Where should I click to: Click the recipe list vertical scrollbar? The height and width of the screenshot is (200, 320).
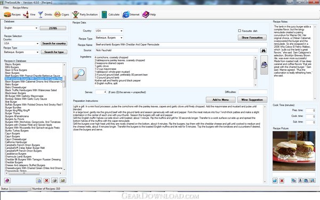pyautogui.click(x=65, y=117)
